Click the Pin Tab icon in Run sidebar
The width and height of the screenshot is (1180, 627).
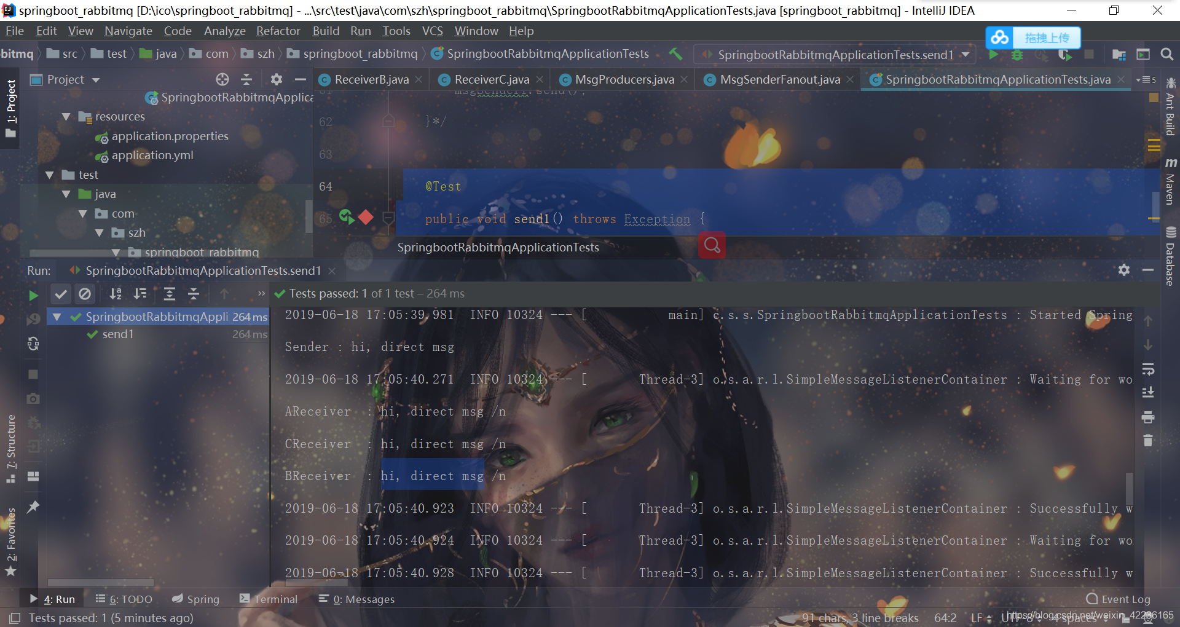33,507
